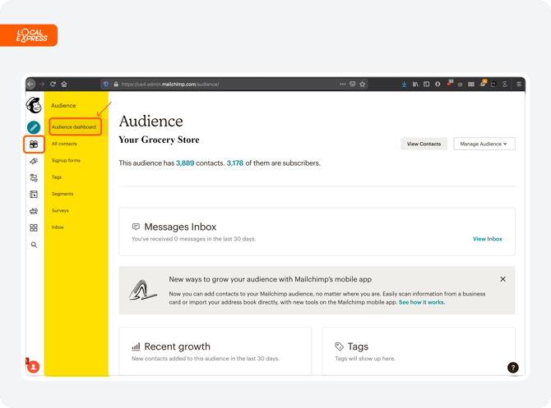Toggle the browser sidebar icon
The height and width of the screenshot is (408, 551).
tap(426, 84)
